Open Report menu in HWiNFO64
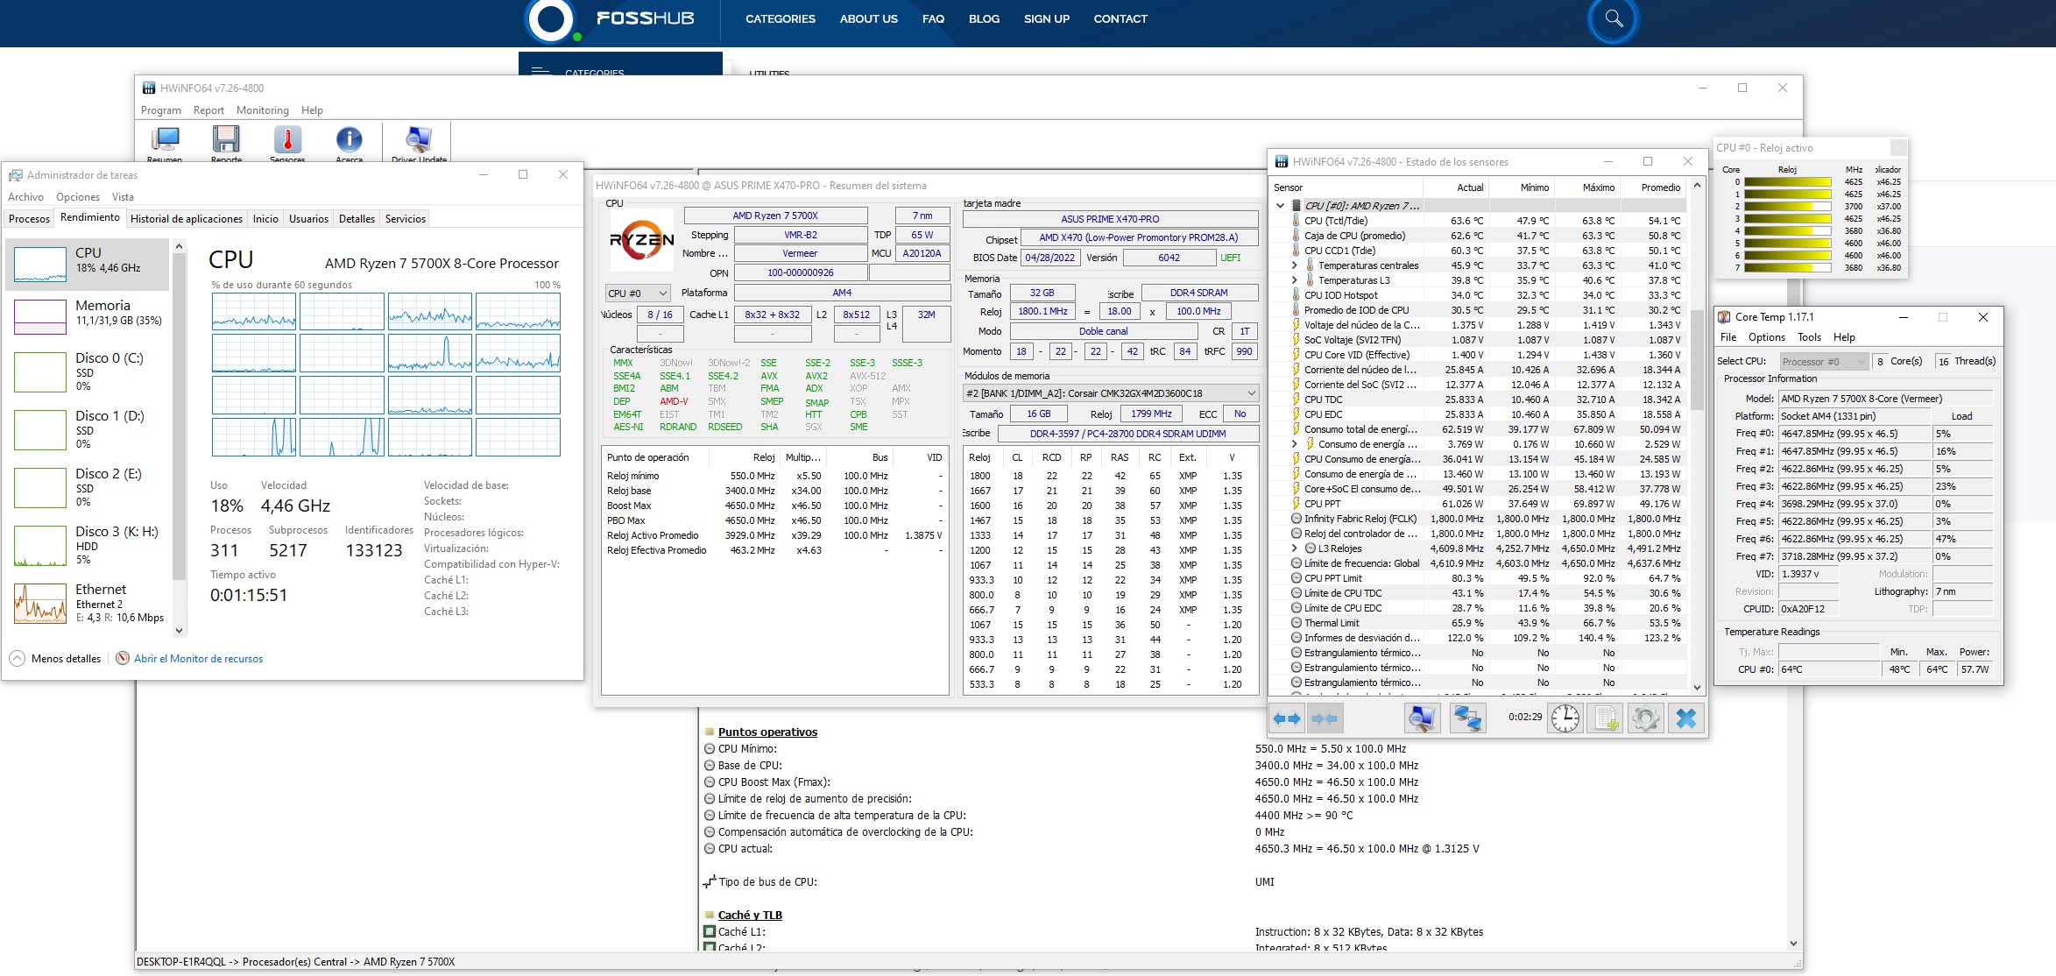 (x=208, y=110)
